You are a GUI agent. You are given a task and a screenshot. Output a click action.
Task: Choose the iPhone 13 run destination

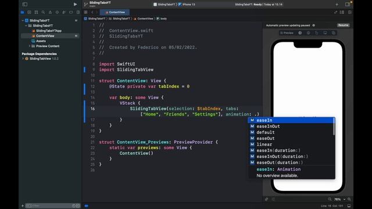[187, 5]
